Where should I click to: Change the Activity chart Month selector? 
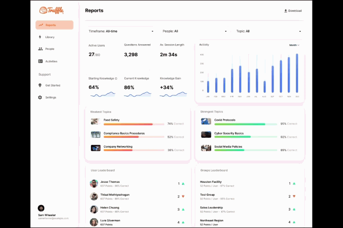click(x=294, y=45)
